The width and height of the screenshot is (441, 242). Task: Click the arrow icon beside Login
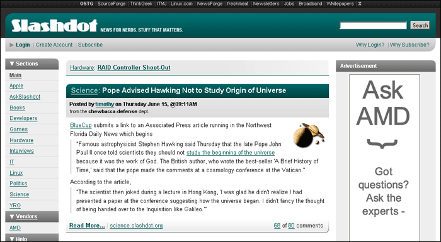(12, 45)
